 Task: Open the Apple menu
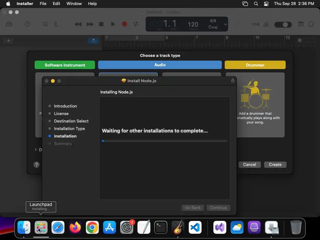click(8, 3)
